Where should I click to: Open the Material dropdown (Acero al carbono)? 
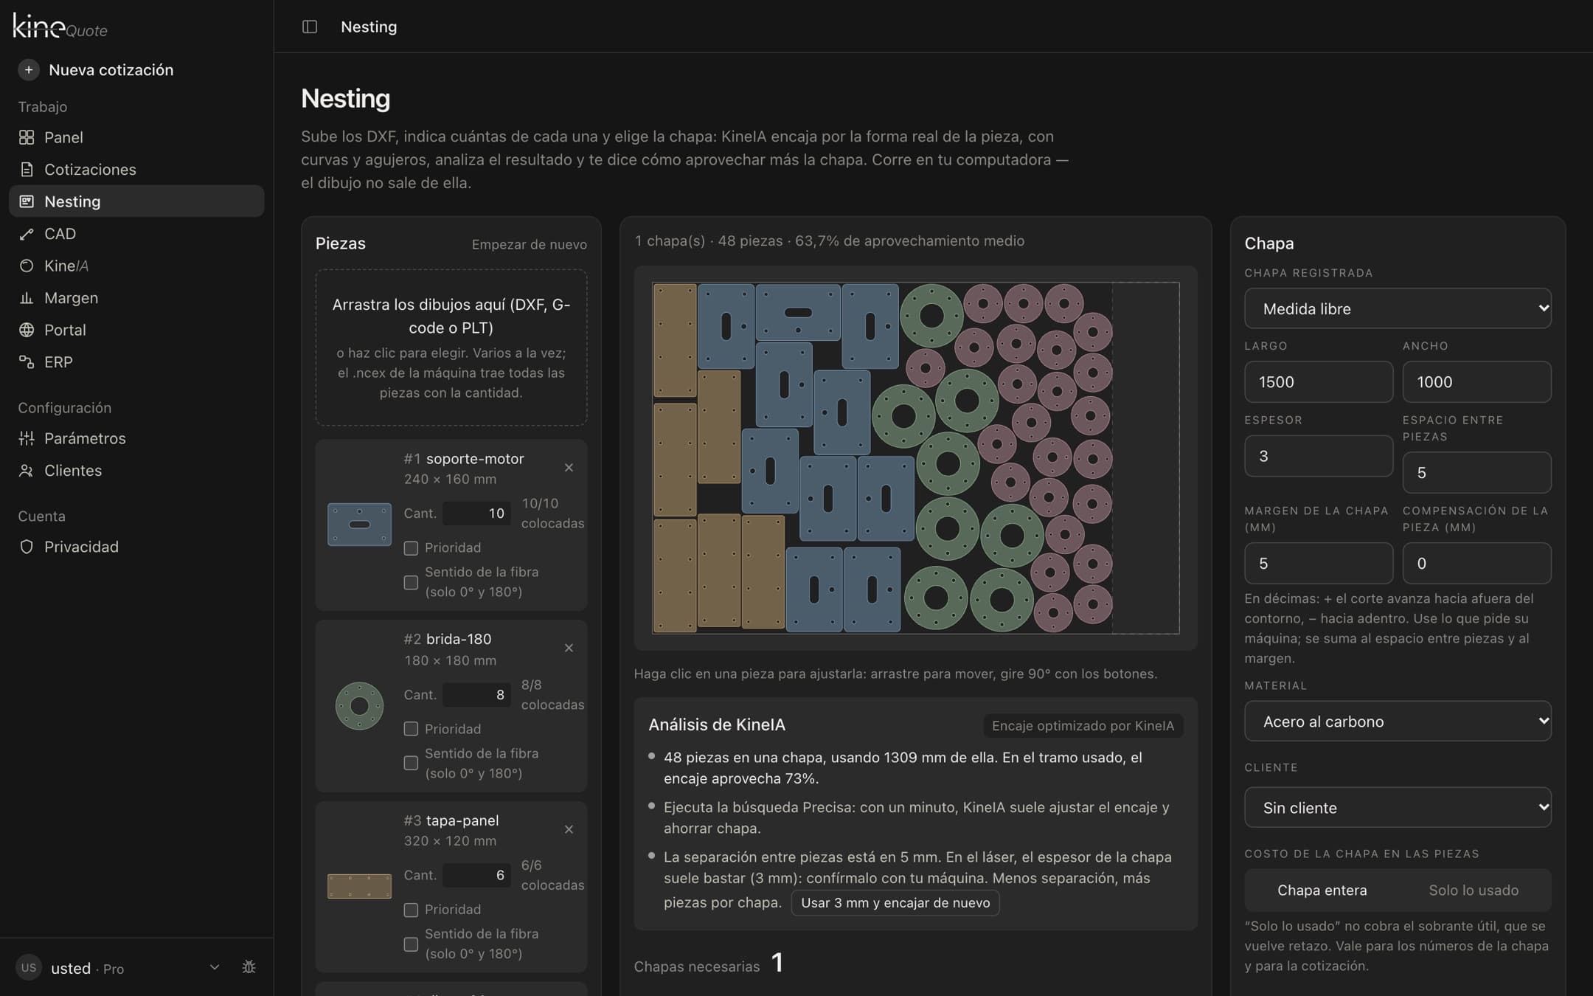click(1398, 721)
